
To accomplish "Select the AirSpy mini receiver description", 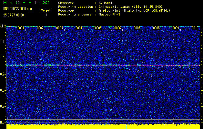I will point(134,11).
